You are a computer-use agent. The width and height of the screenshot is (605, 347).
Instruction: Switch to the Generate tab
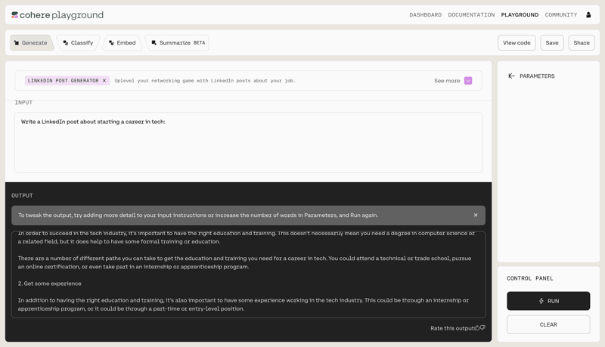click(x=31, y=43)
